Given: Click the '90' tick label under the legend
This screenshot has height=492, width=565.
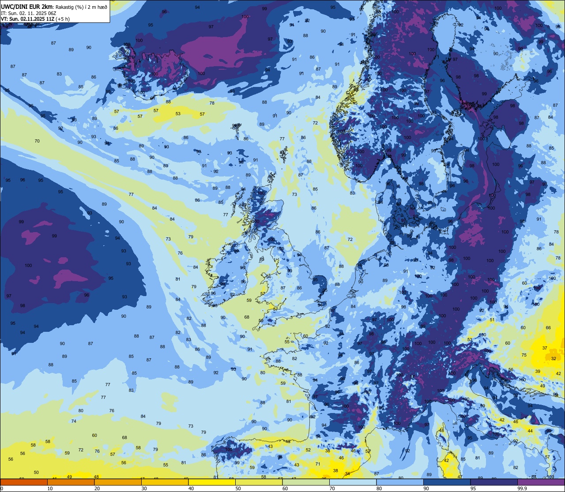Looking at the screenshot, I should tap(426, 488).
